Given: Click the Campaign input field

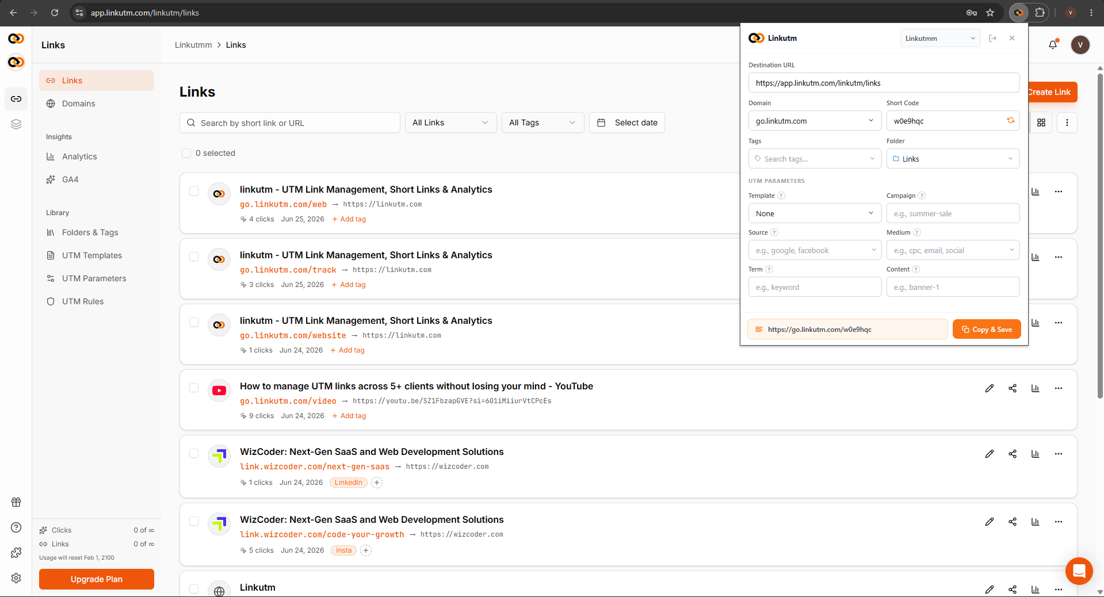Looking at the screenshot, I should point(953,213).
